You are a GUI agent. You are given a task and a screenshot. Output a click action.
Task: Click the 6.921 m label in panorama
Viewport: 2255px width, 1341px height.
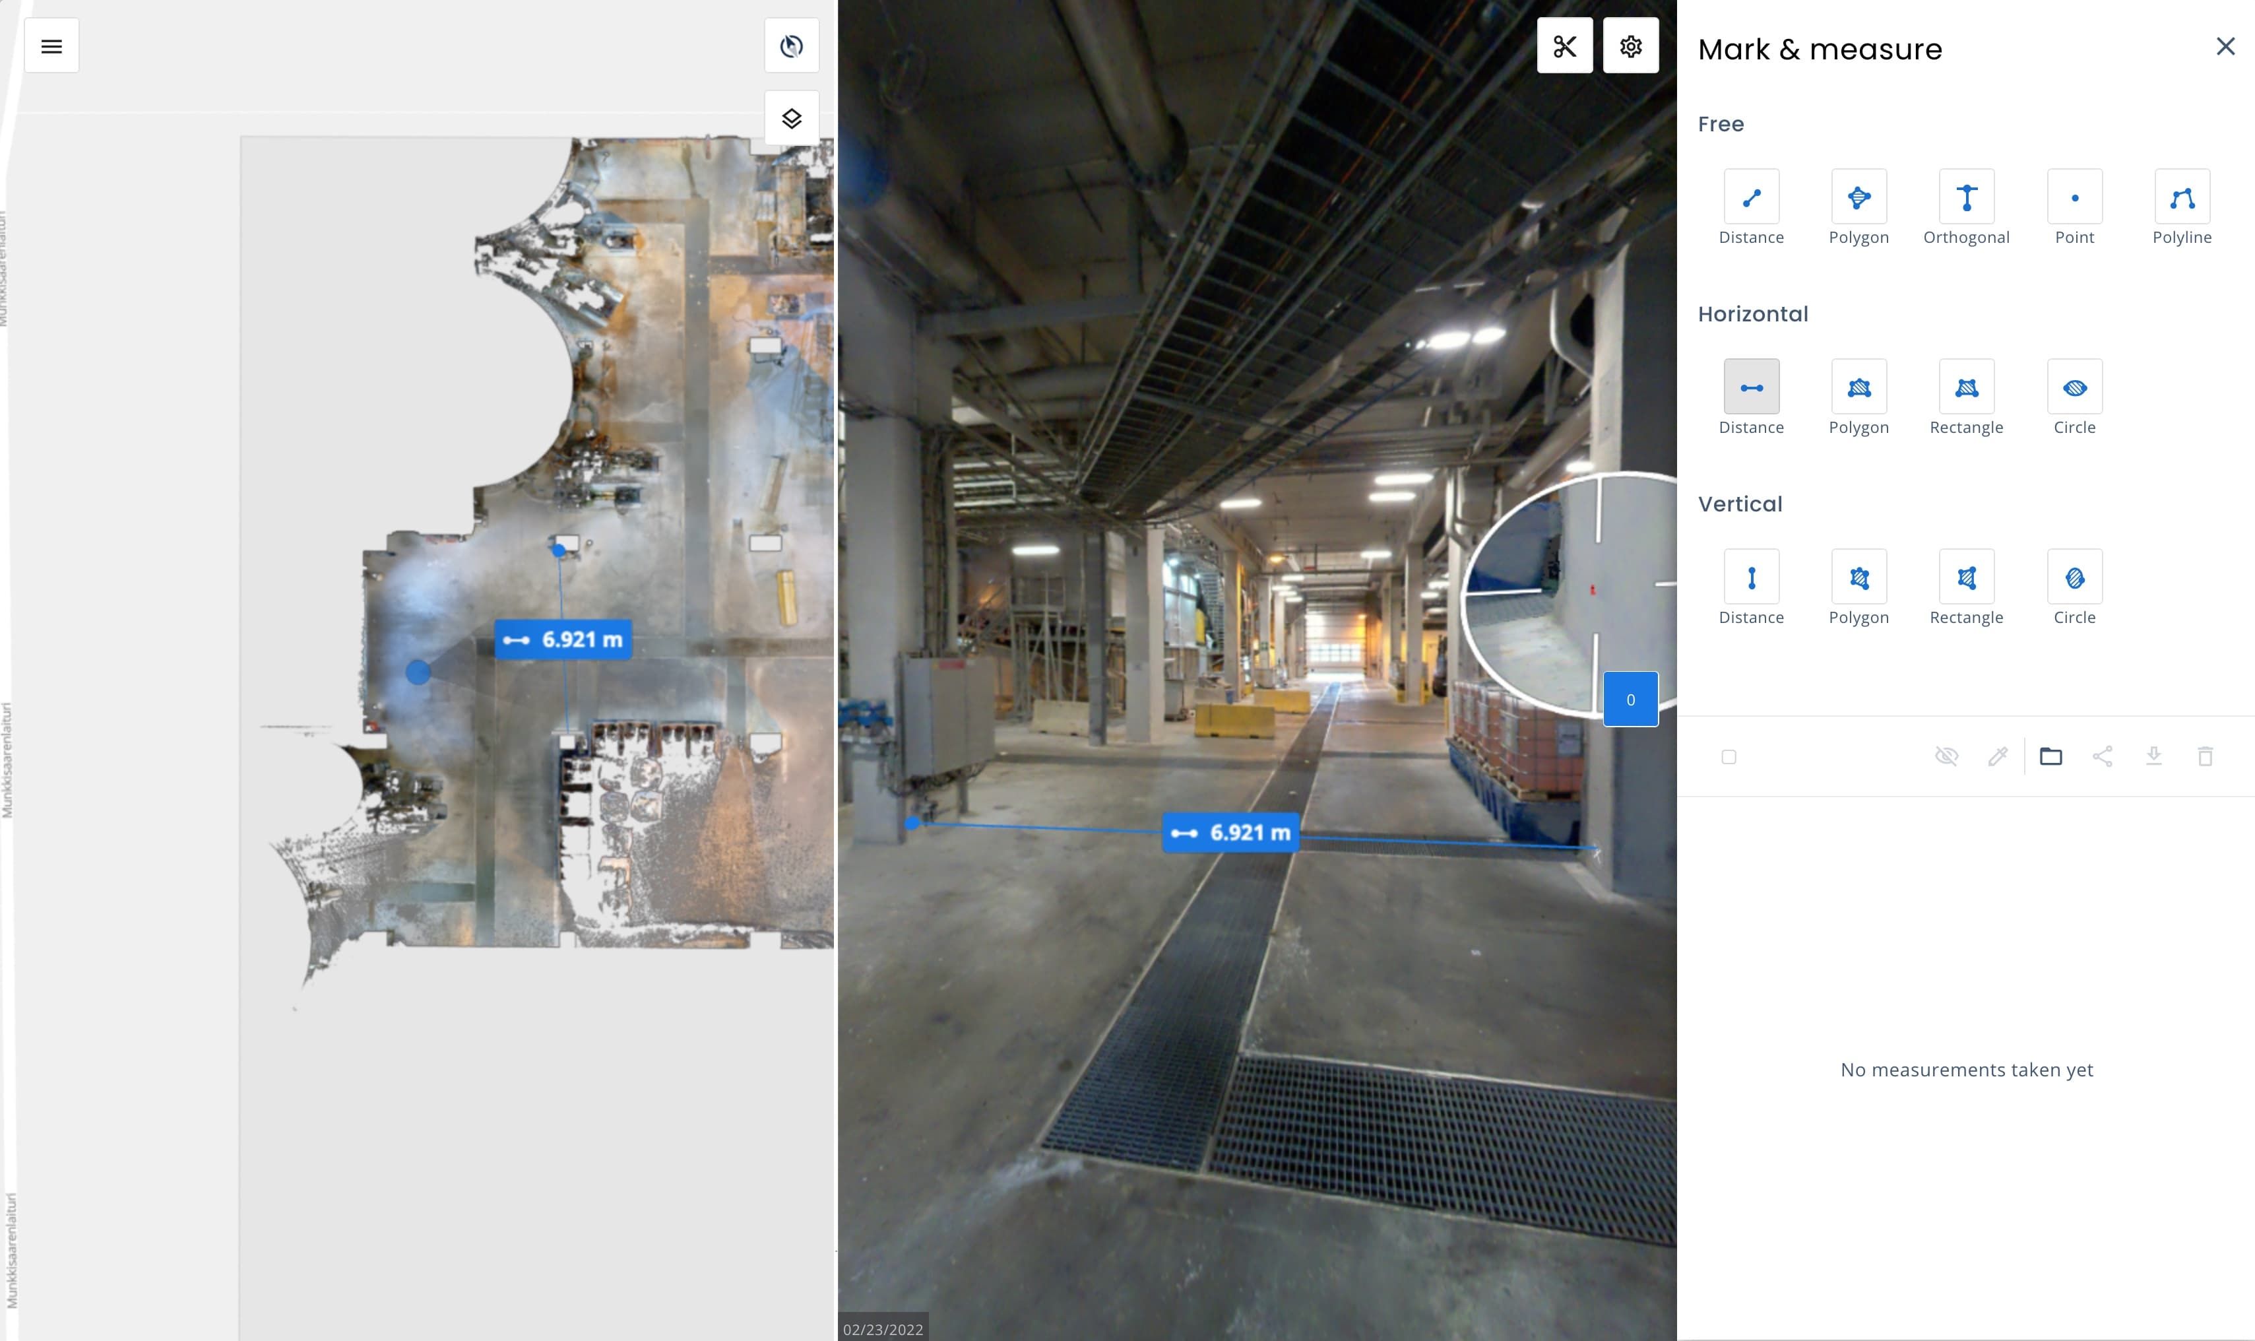tap(1230, 832)
